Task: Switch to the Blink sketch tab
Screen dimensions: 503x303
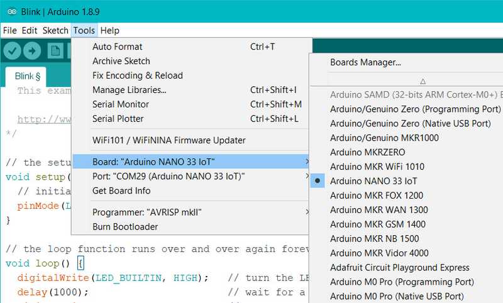Action: coord(27,77)
